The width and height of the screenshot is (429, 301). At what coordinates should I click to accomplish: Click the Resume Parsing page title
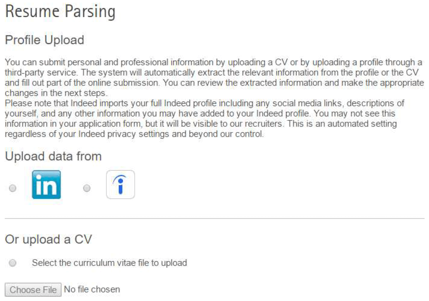pos(60,12)
